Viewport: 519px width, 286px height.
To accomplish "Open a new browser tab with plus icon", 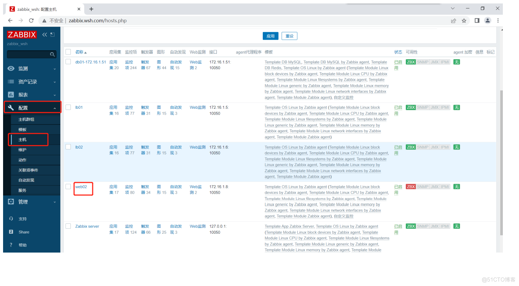I will 91,9.
